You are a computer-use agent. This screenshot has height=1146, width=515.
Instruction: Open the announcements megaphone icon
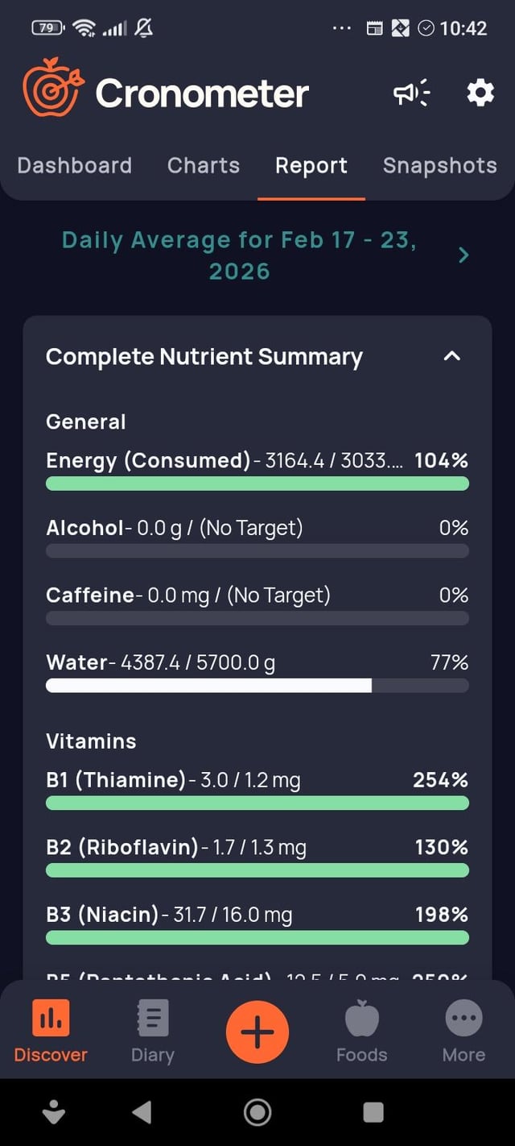point(411,93)
